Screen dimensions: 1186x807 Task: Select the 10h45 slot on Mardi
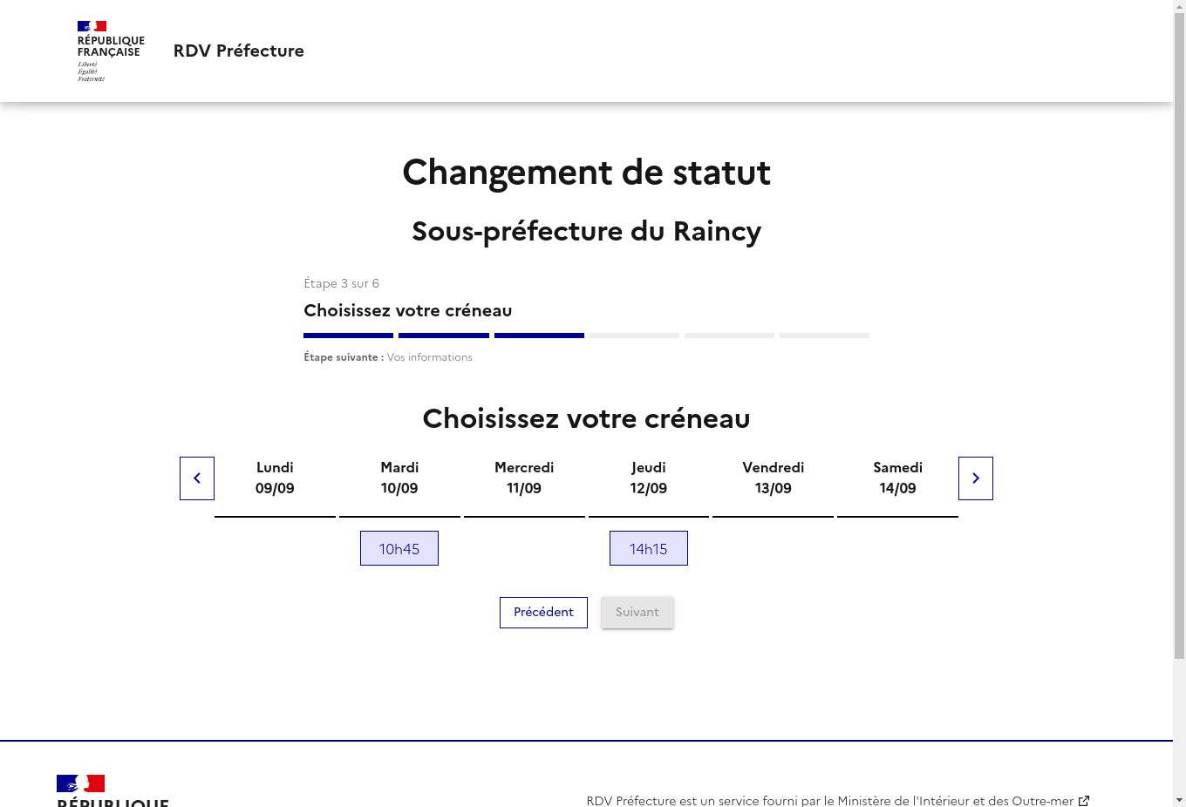click(399, 548)
